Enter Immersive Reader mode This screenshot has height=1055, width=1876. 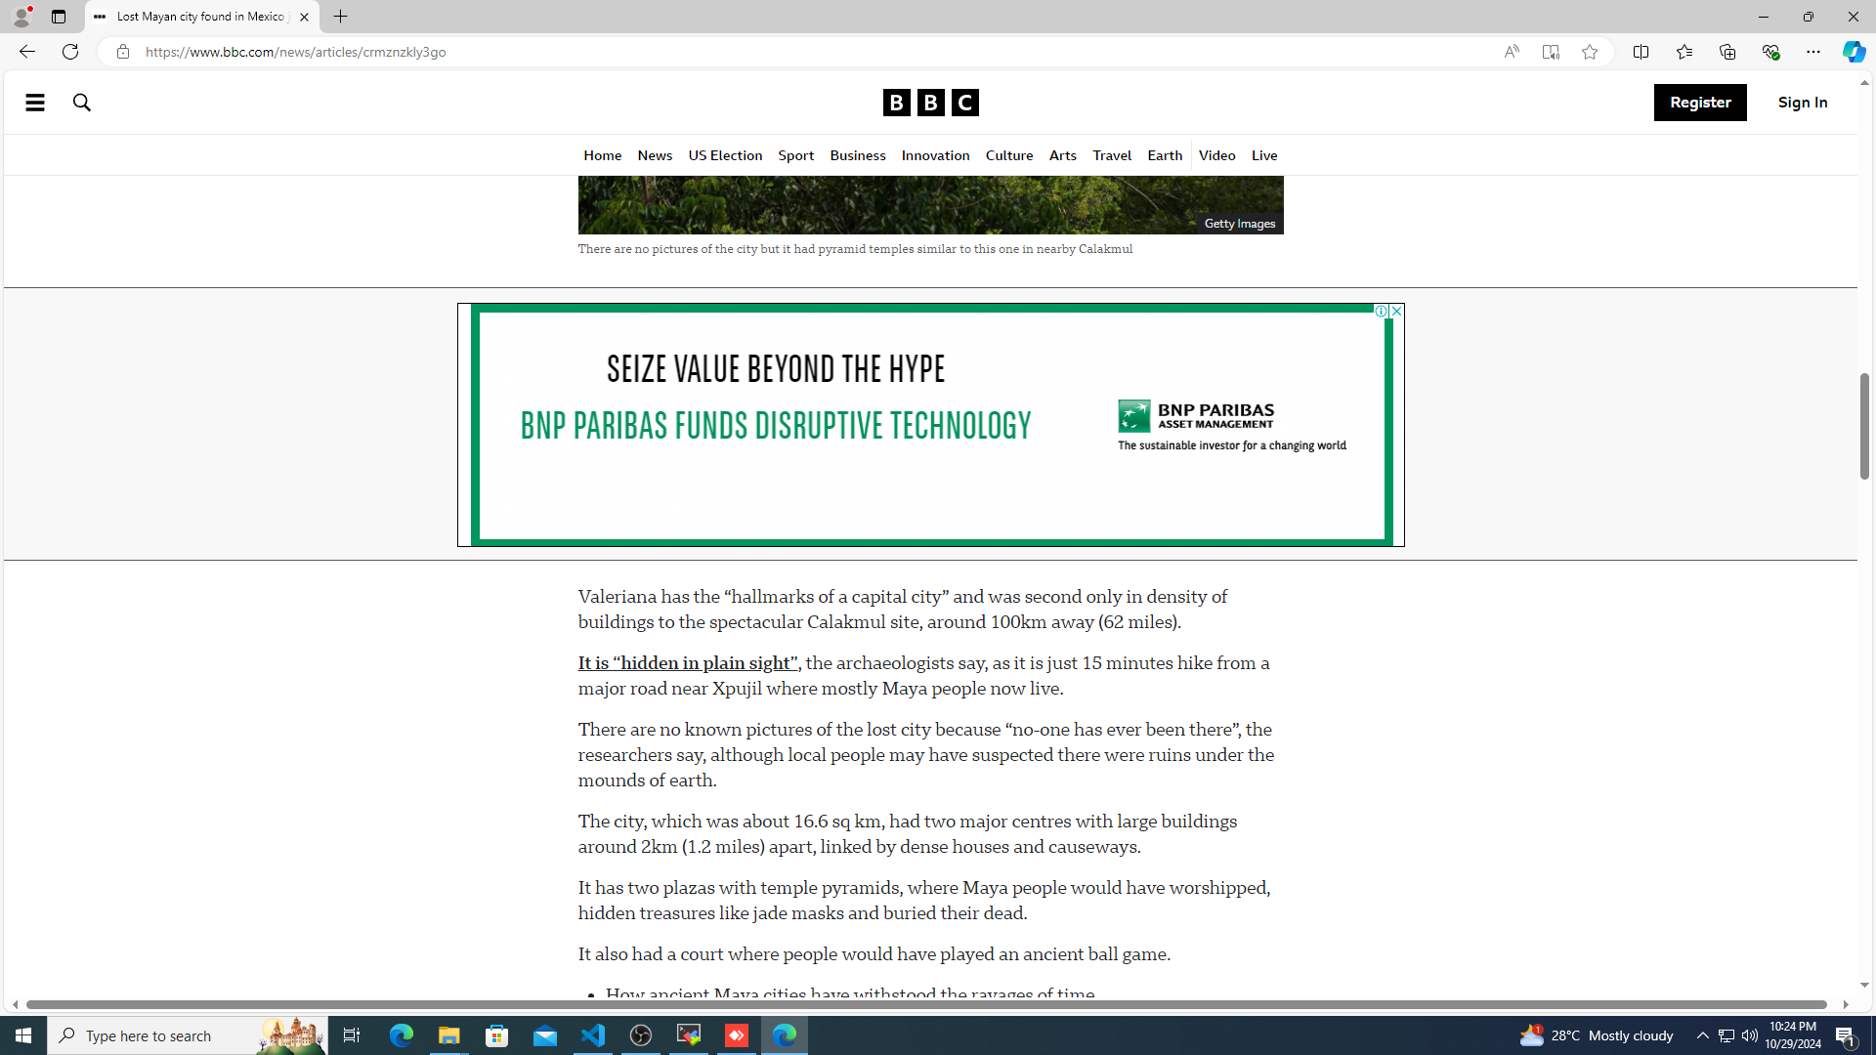coord(1550,52)
